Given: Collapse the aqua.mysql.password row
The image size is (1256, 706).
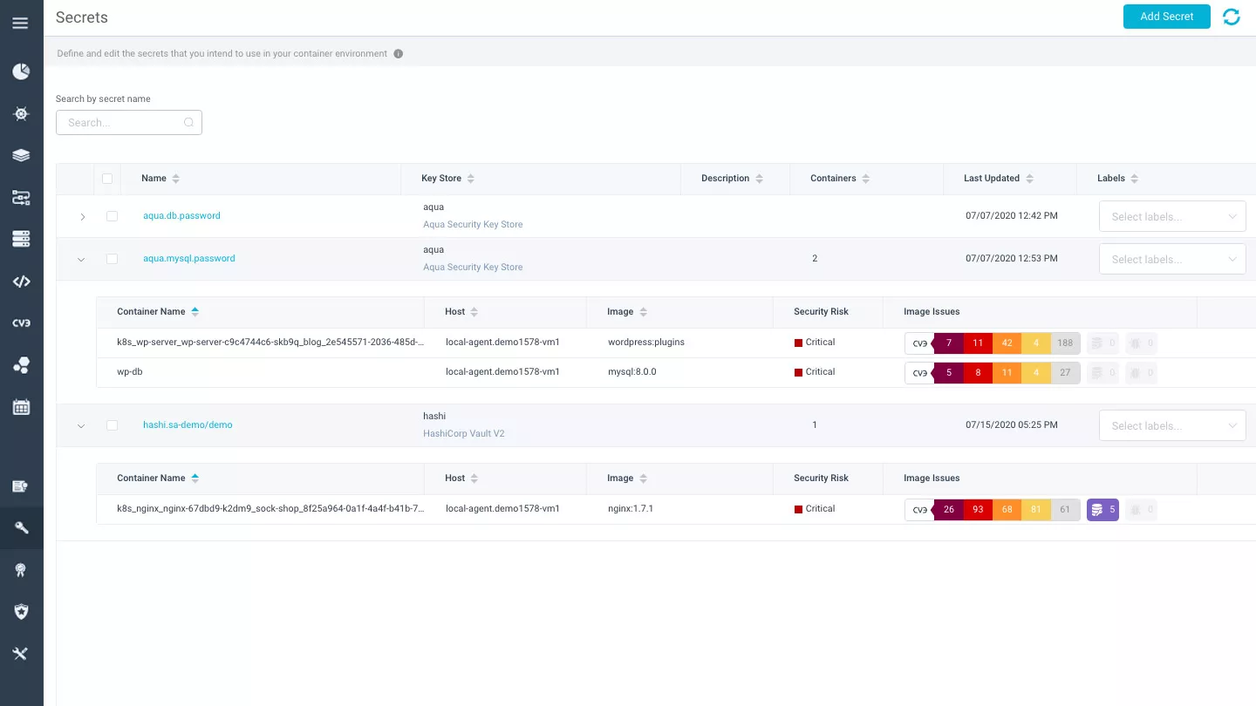Looking at the screenshot, I should point(81,260).
